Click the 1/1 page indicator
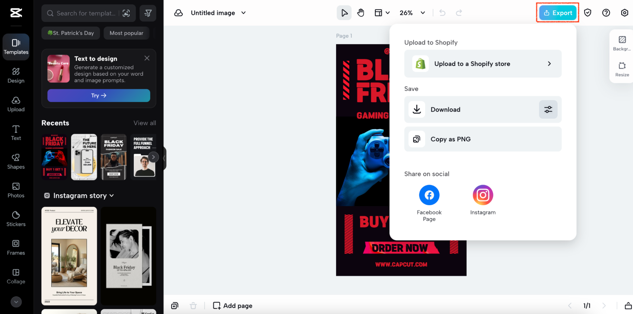 pos(587,306)
